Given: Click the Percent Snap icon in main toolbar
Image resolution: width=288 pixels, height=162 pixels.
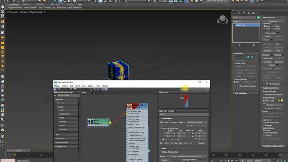Looking at the screenshot, I should click(x=116, y=1).
